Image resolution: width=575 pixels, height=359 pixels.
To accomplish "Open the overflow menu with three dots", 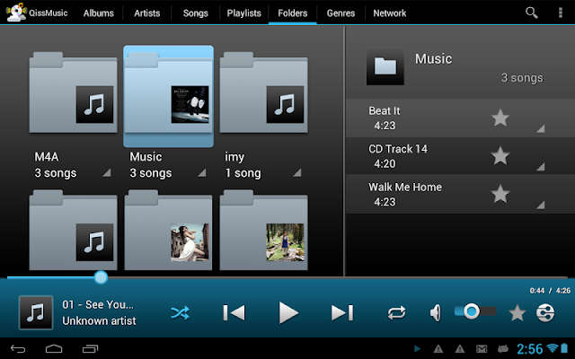I will pyautogui.click(x=561, y=13).
